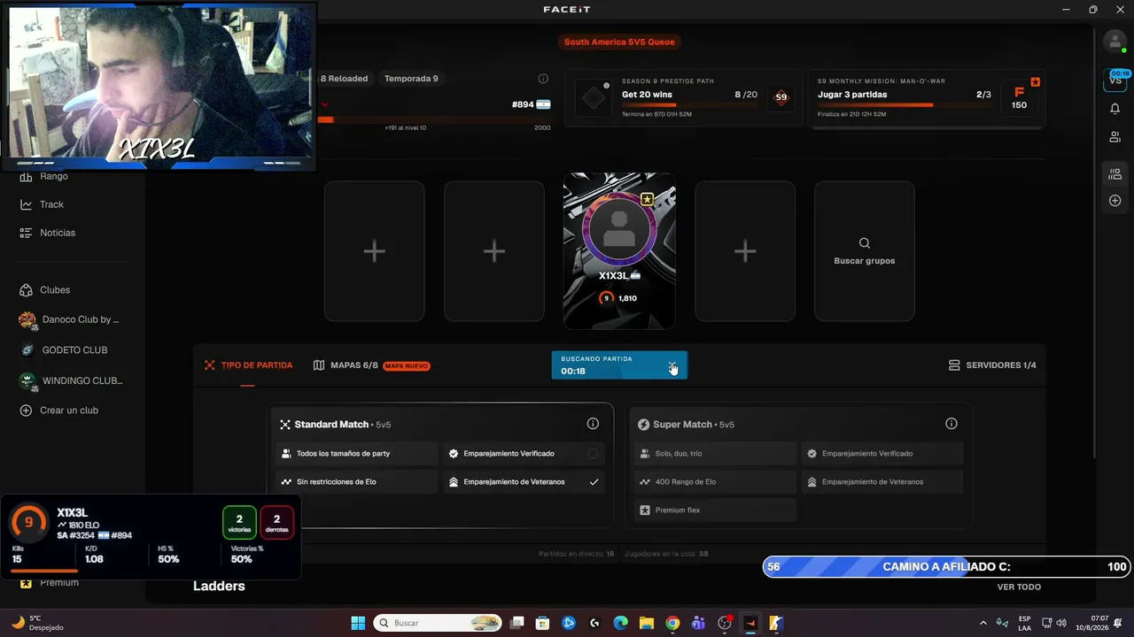Select the Tipo de Partida tab
This screenshot has height=637, width=1134.
coord(248,365)
